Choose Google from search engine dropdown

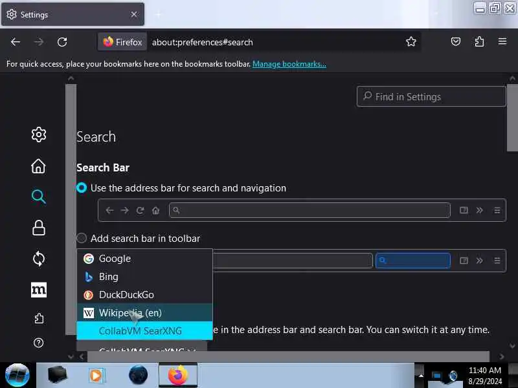pos(144,259)
